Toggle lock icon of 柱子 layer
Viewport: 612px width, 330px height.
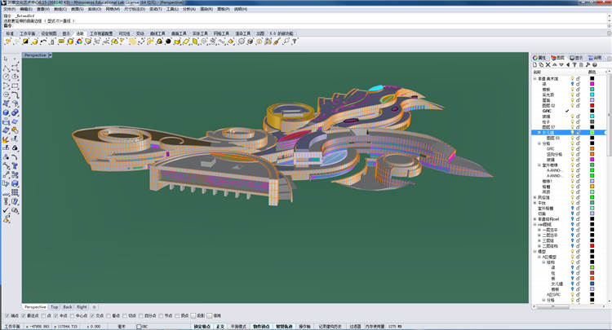(578, 121)
